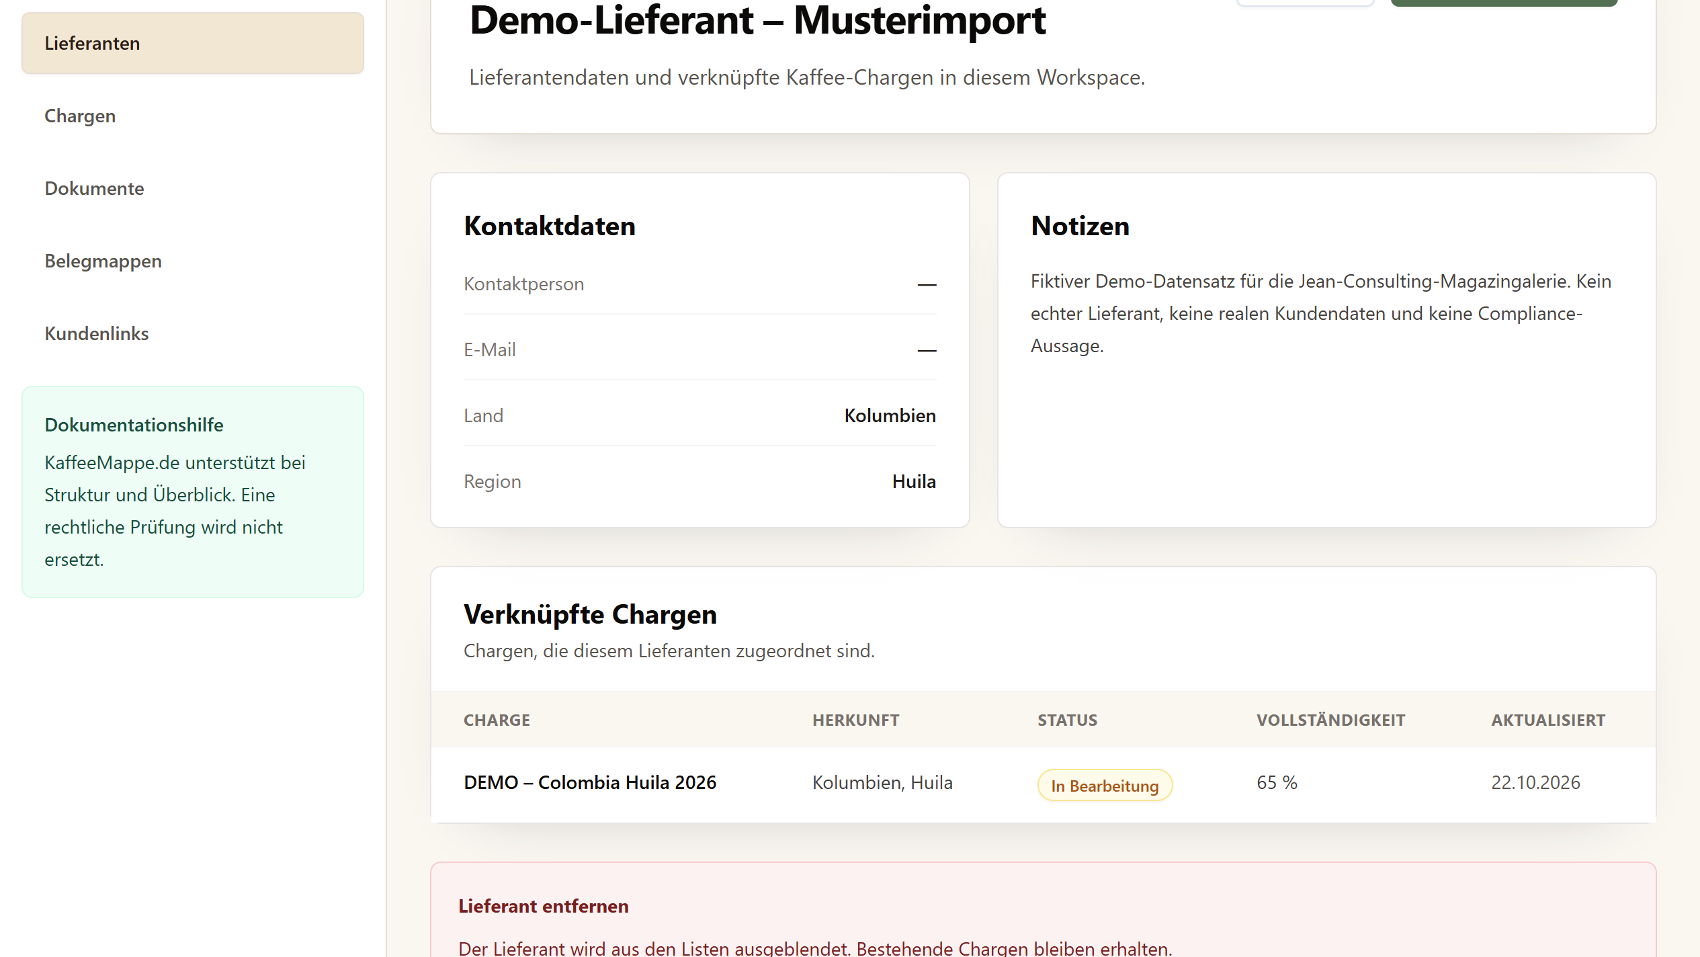Click the Kontaktdaten heading
1700x957 pixels.
(x=549, y=226)
